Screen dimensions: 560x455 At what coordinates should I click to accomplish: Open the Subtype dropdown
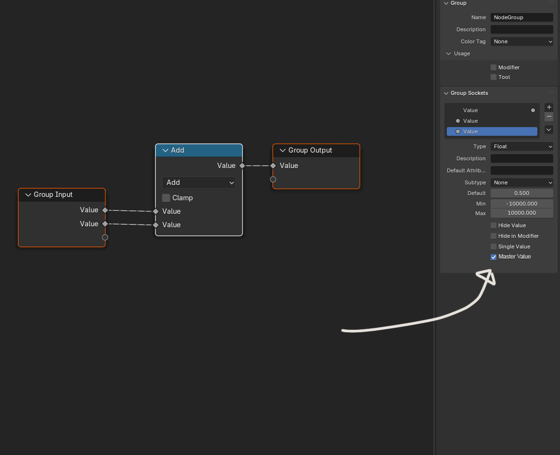click(x=522, y=182)
